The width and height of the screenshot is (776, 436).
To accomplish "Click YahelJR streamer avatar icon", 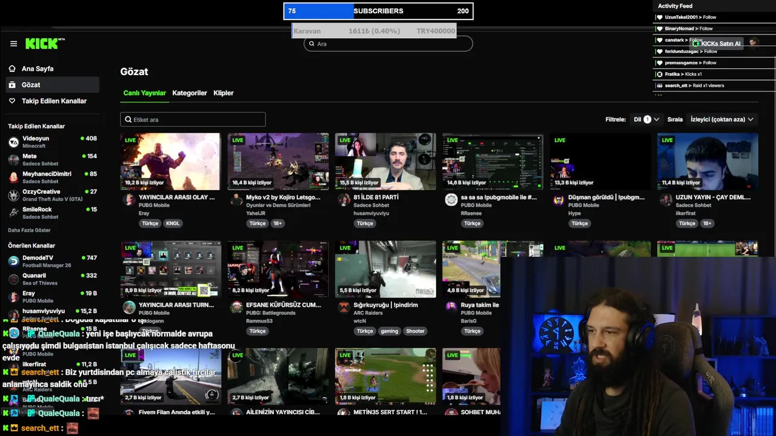I will coord(236,200).
